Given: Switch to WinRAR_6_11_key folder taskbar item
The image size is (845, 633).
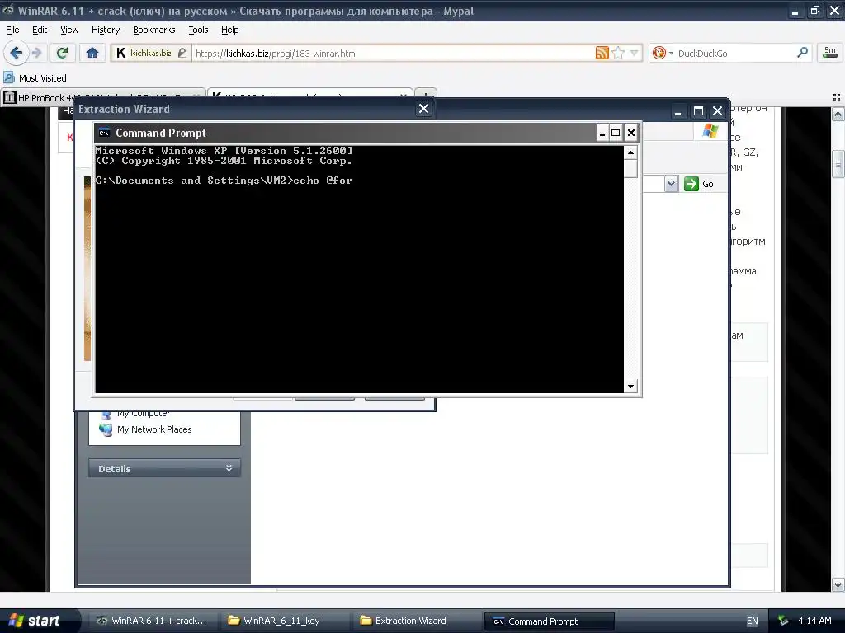Looking at the screenshot, I should [x=285, y=621].
